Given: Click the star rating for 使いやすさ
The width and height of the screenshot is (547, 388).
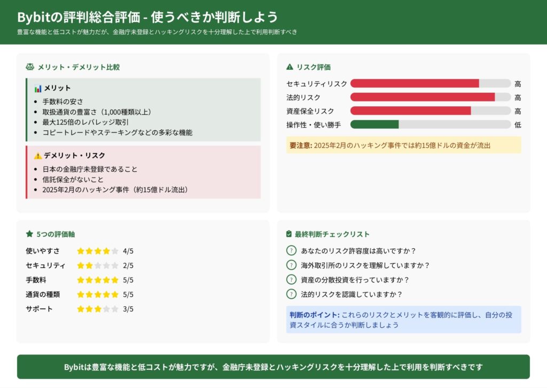Looking at the screenshot, I should coord(98,251).
